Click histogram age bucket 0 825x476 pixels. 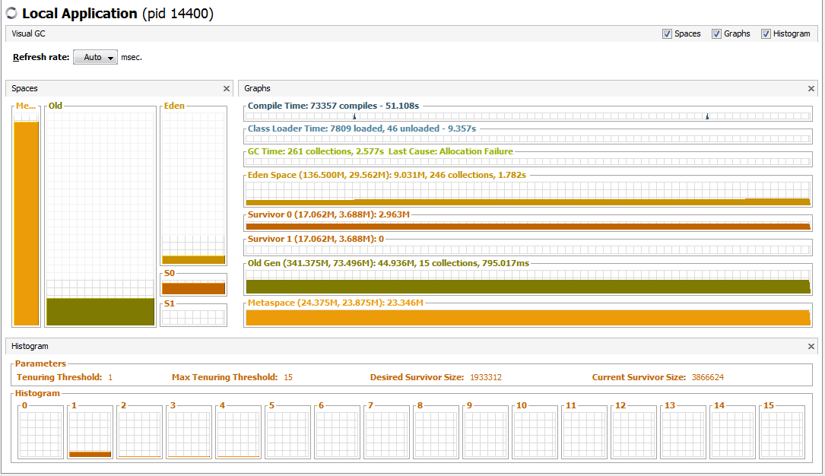click(x=40, y=434)
